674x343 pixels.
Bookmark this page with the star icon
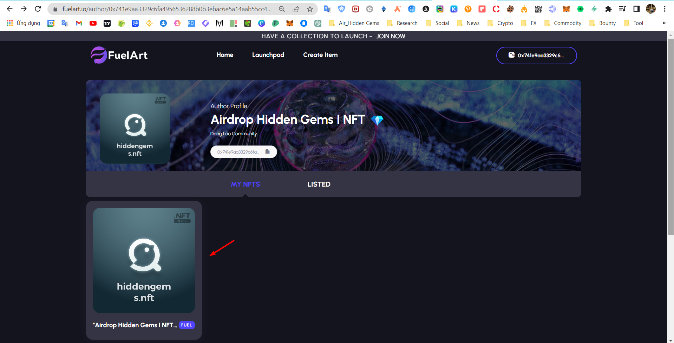click(x=310, y=9)
